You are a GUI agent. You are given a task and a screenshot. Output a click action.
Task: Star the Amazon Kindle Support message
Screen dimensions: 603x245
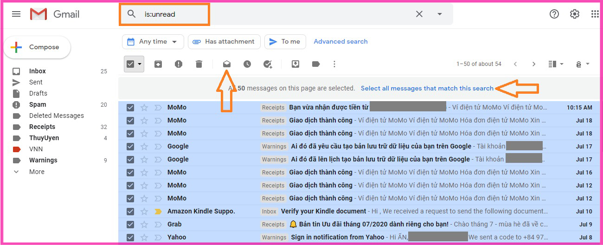point(144,211)
